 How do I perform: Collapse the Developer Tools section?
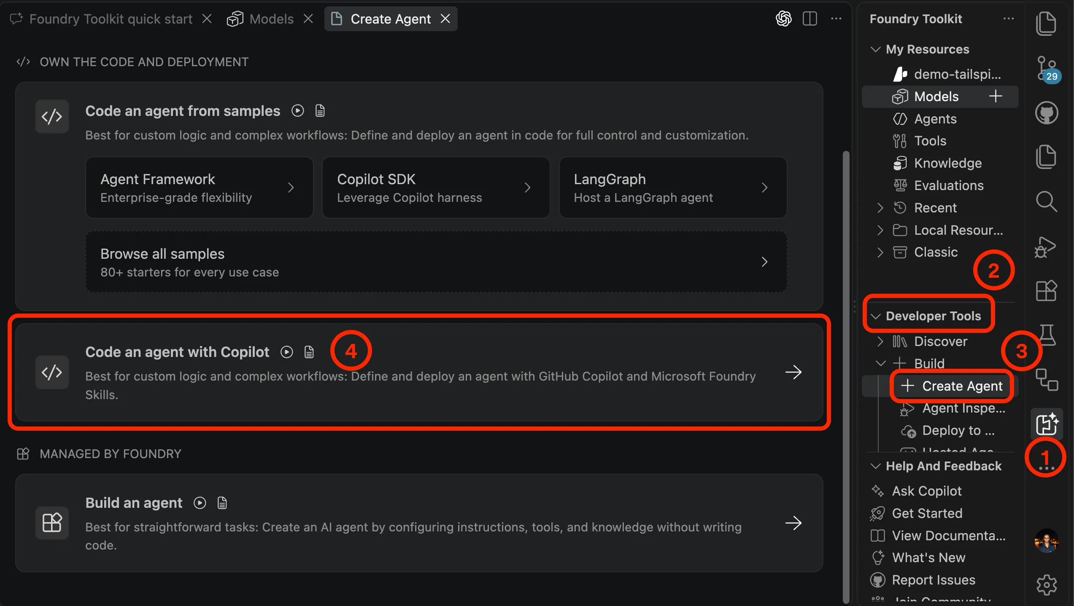click(875, 316)
